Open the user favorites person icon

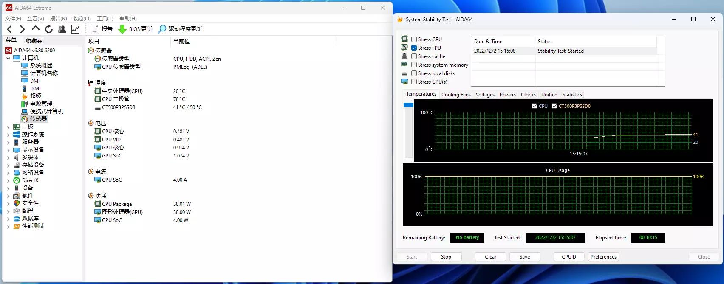point(62,29)
